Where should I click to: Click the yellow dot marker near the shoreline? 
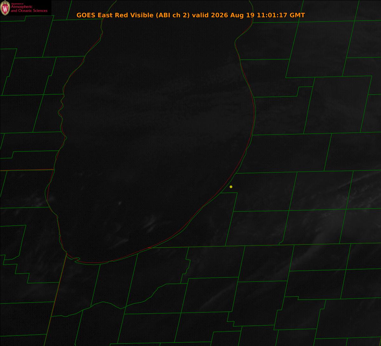point(231,187)
